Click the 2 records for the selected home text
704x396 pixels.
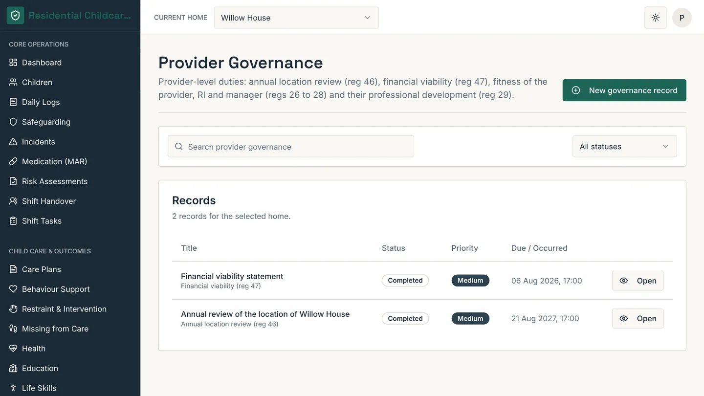231,216
